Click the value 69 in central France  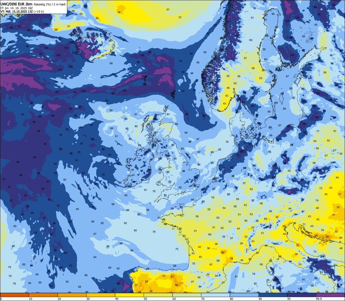(x=210, y=234)
